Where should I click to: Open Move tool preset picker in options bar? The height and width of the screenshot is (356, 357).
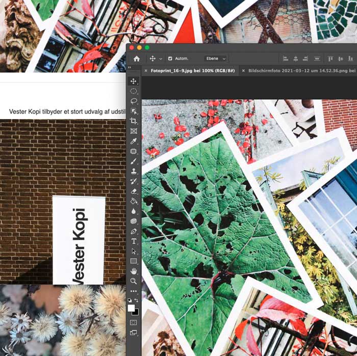click(152, 59)
